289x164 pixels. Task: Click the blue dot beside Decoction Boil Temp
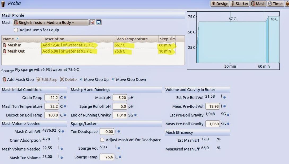tap(65, 115)
